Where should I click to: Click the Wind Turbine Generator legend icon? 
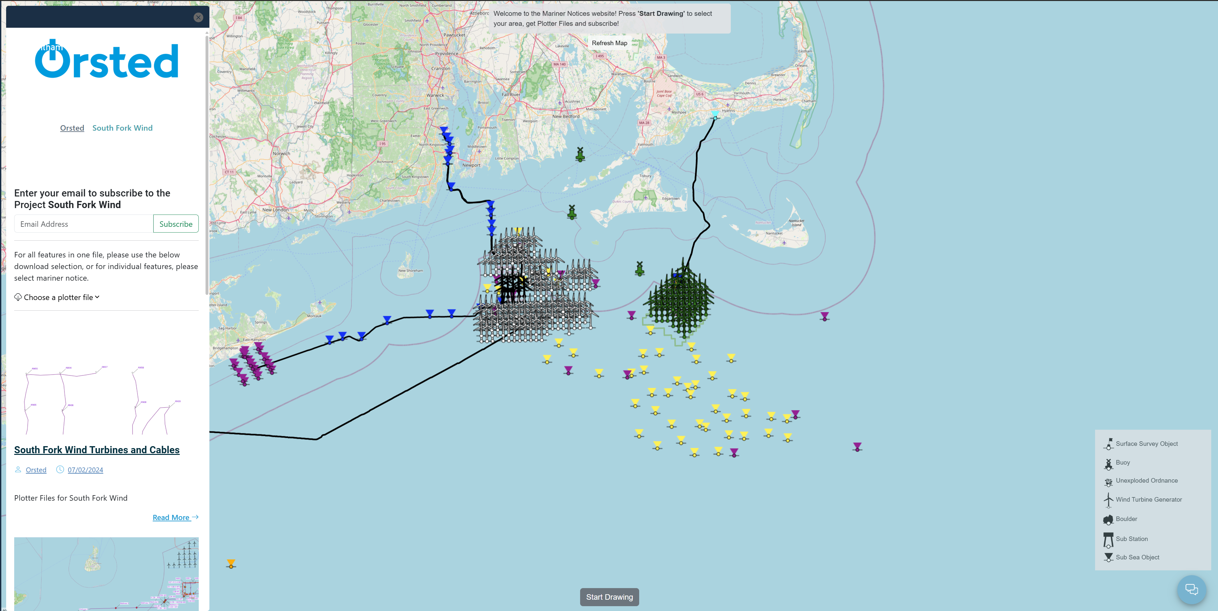pos(1108,500)
